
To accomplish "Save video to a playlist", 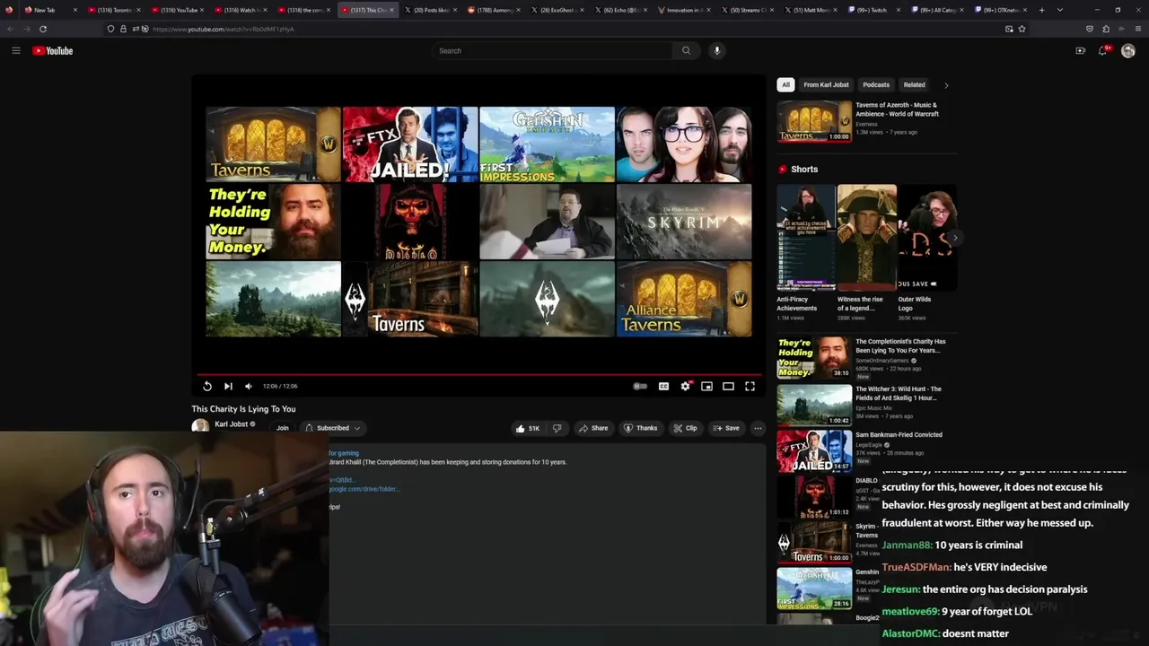I will pyautogui.click(x=726, y=428).
